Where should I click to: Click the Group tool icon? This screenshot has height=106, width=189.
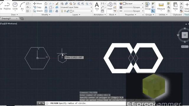point(148,6)
